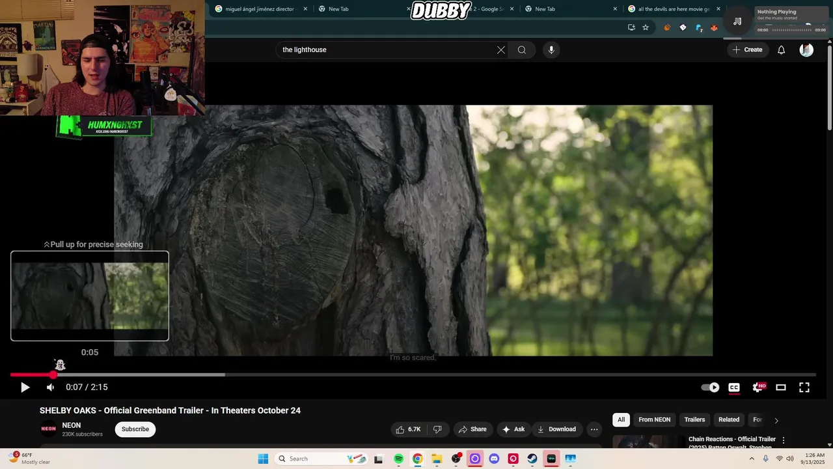833x469 pixels.
Task: Open the weather widget showing 66°F
Action: [29, 459]
